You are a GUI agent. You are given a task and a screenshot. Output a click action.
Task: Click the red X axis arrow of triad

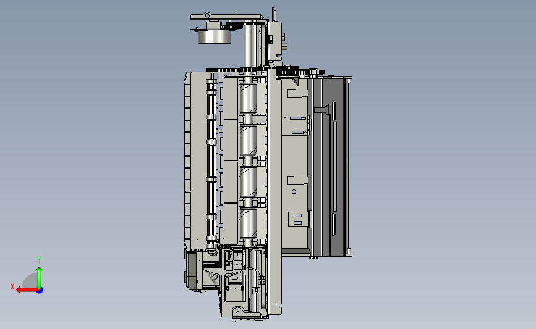point(27,290)
